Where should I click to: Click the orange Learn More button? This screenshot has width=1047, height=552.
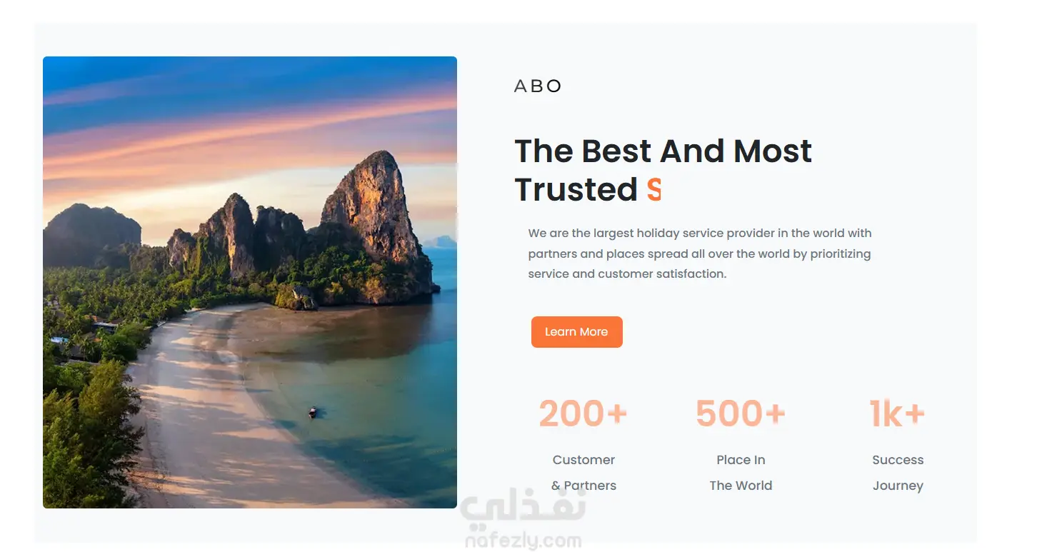[576, 332]
